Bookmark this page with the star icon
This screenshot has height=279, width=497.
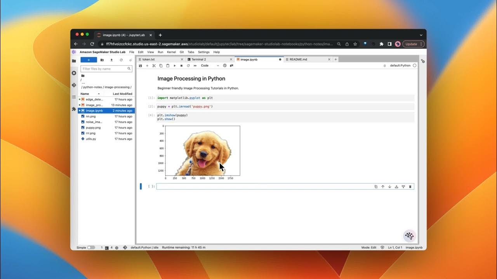point(355,44)
